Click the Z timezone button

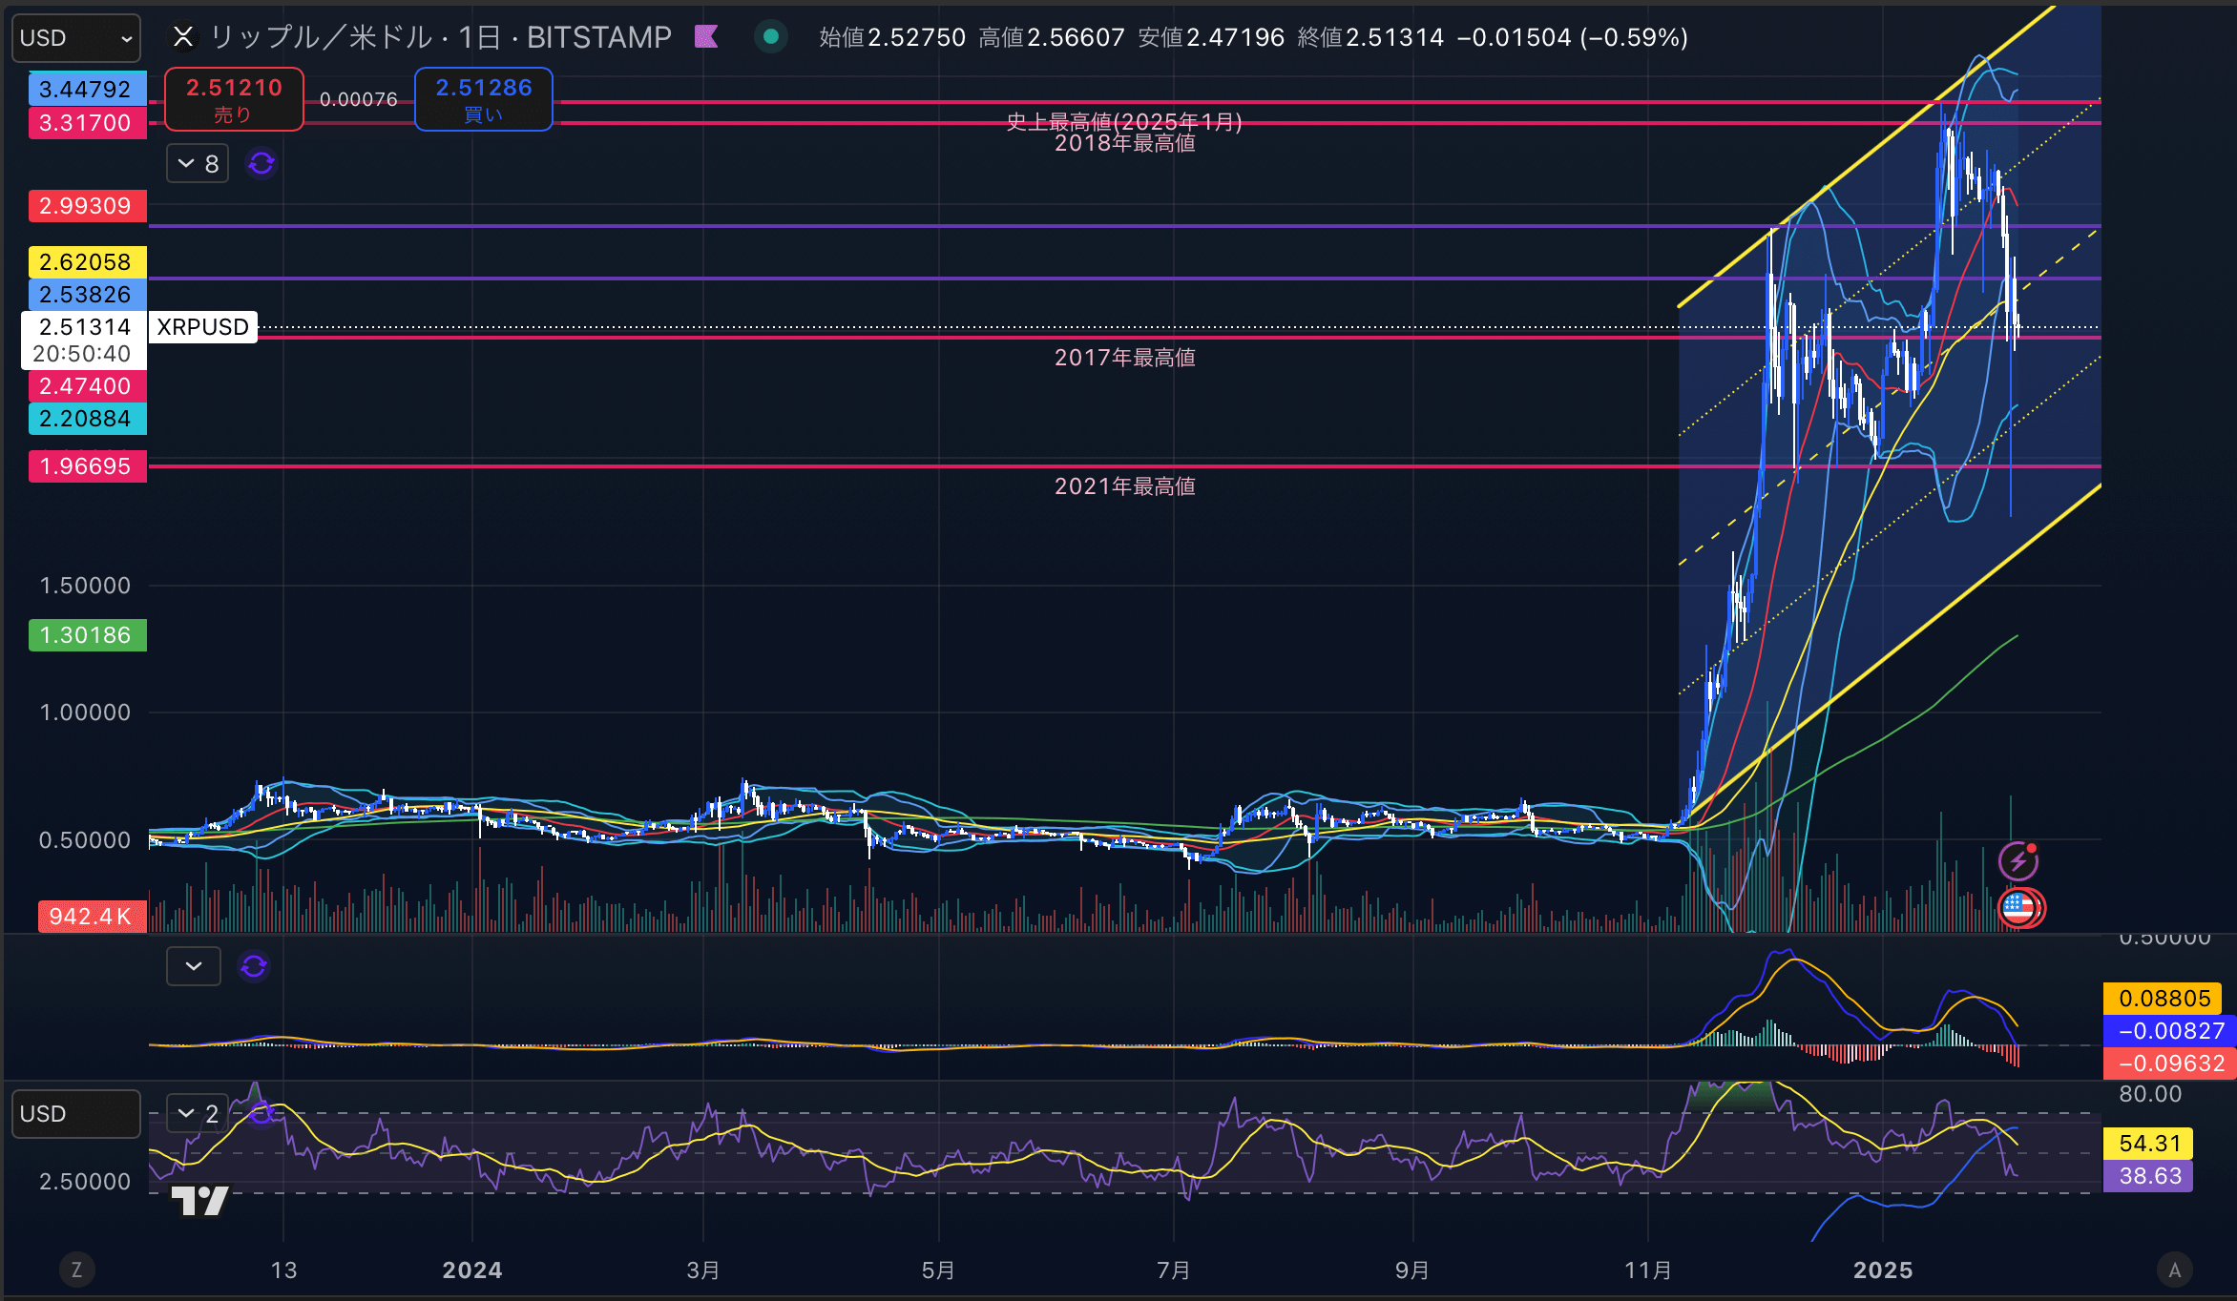(77, 1270)
